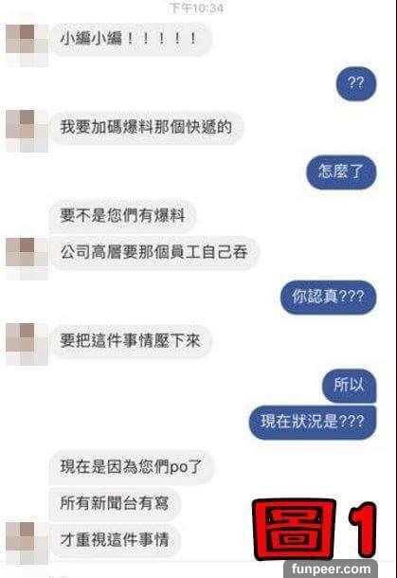The width and height of the screenshot is (397, 578).
Task: Tap the avatar beside 我要加碼爆料那個快遞的
Action: click(x=27, y=131)
